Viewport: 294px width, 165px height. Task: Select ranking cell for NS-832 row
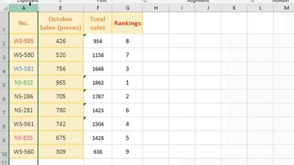pyautogui.click(x=127, y=82)
